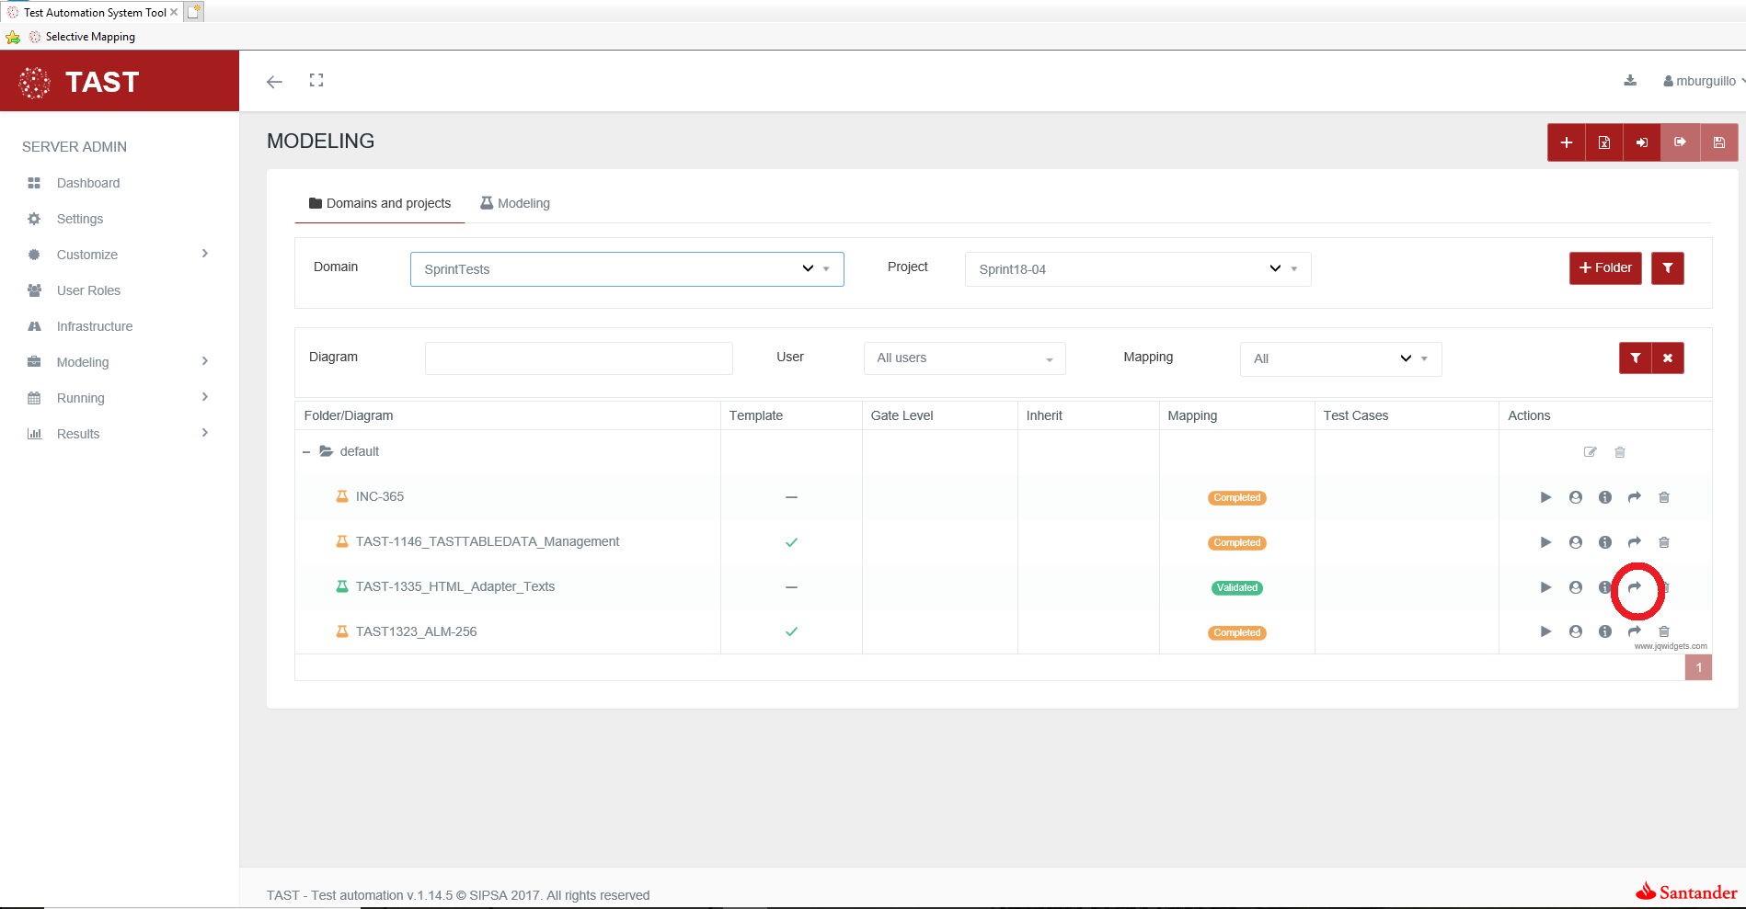Click the Excel export icon in toolbar
Image resolution: width=1746 pixels, height=909 pixels.
[x=1603, y=142]
